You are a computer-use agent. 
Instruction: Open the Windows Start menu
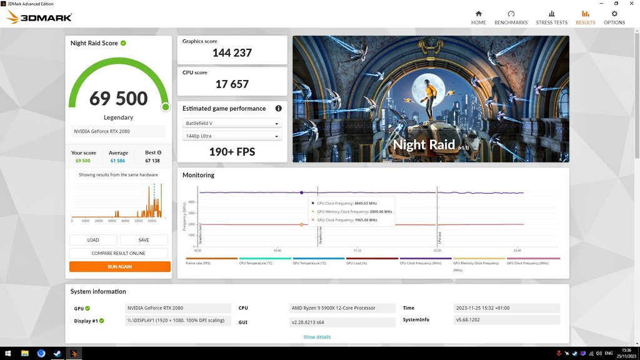[7, 354]
